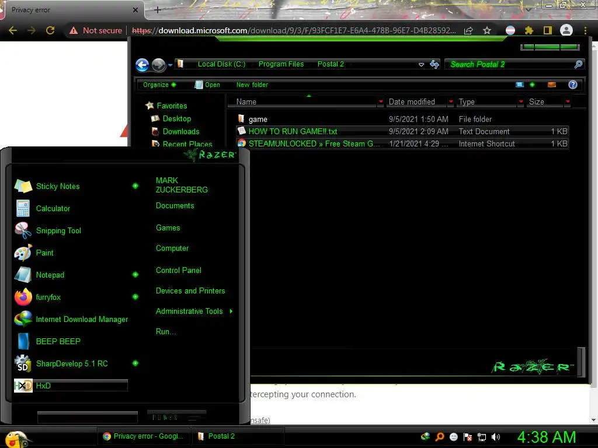This screenshot has height=448, width=598.
Task: Open Control Panel from Start menu
Action: tap(179, 271)
